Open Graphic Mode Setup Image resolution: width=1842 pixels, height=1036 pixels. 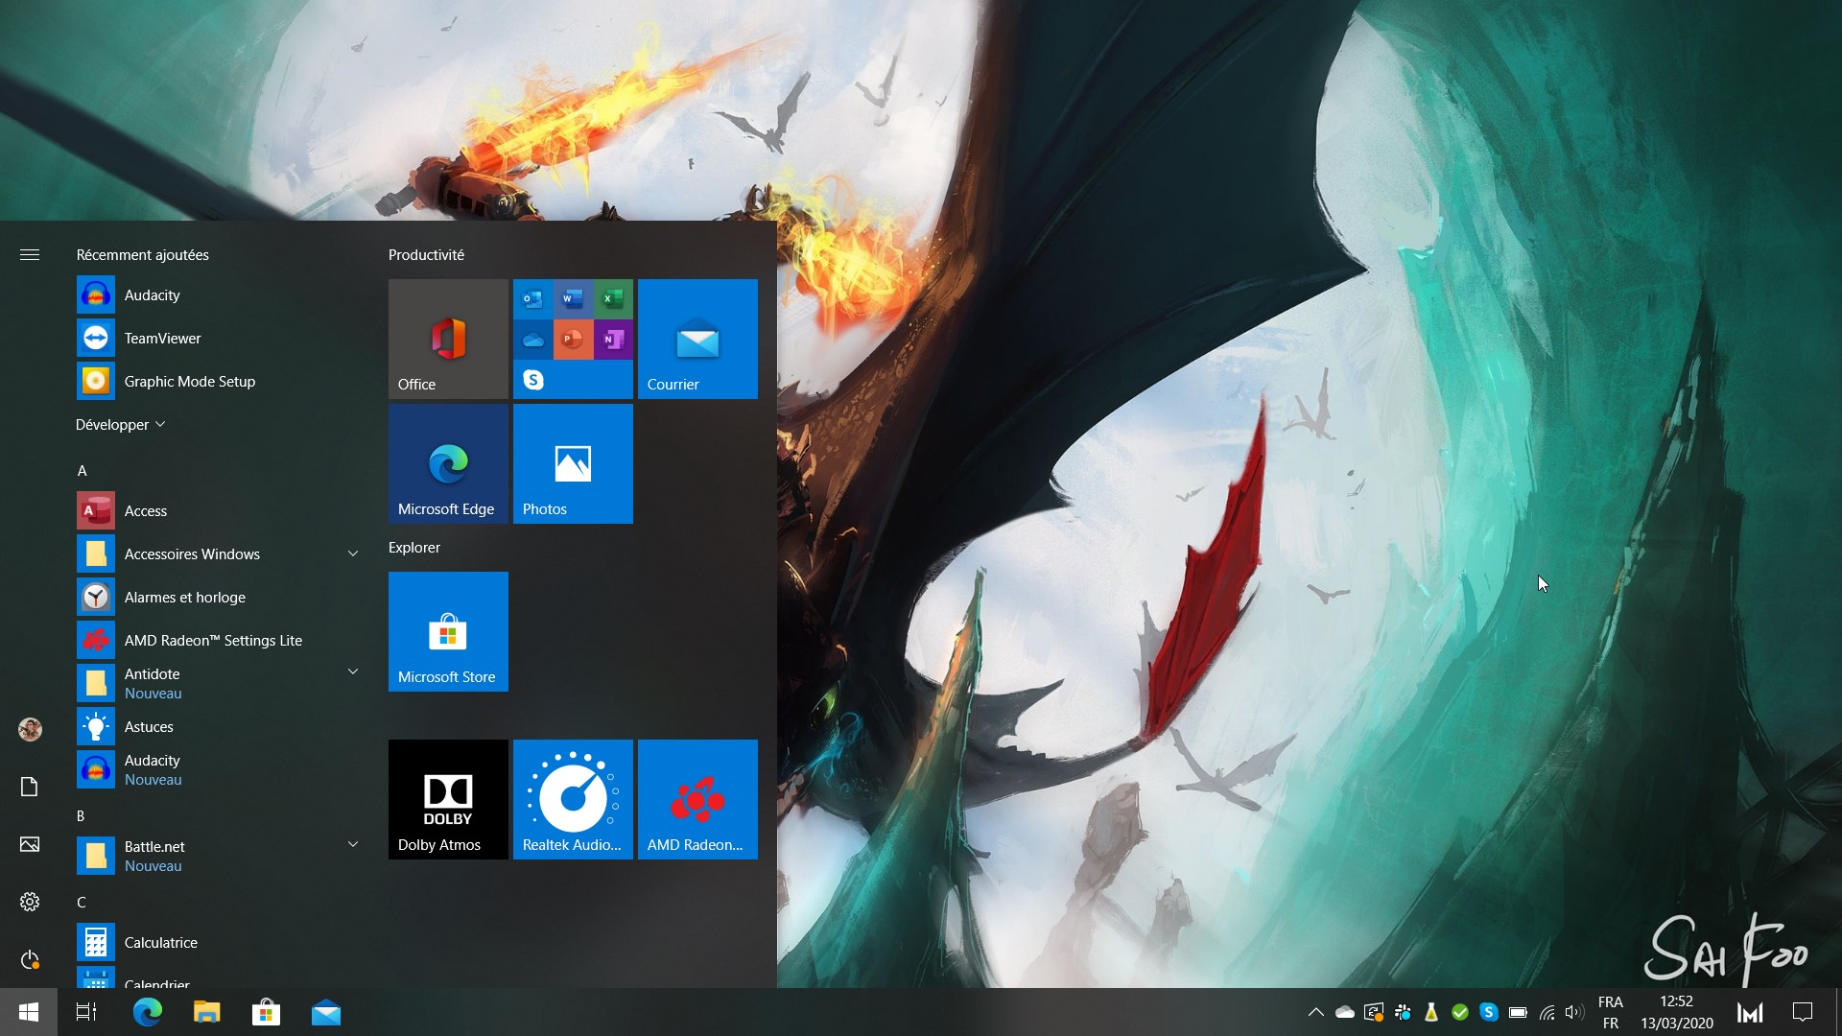point(219,381)
